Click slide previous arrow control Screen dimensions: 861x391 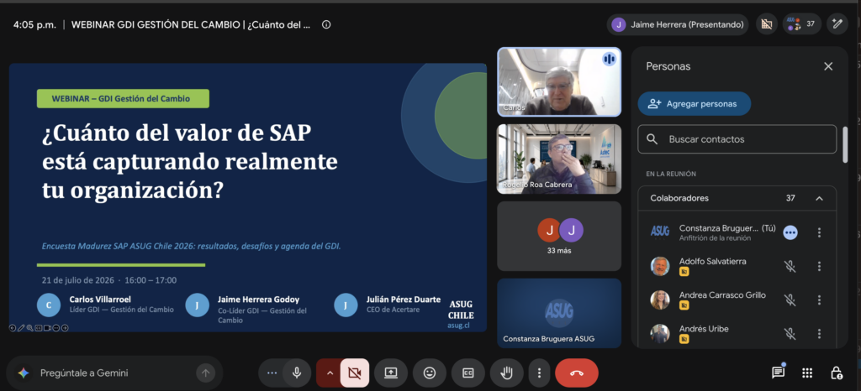coord(13,328)
